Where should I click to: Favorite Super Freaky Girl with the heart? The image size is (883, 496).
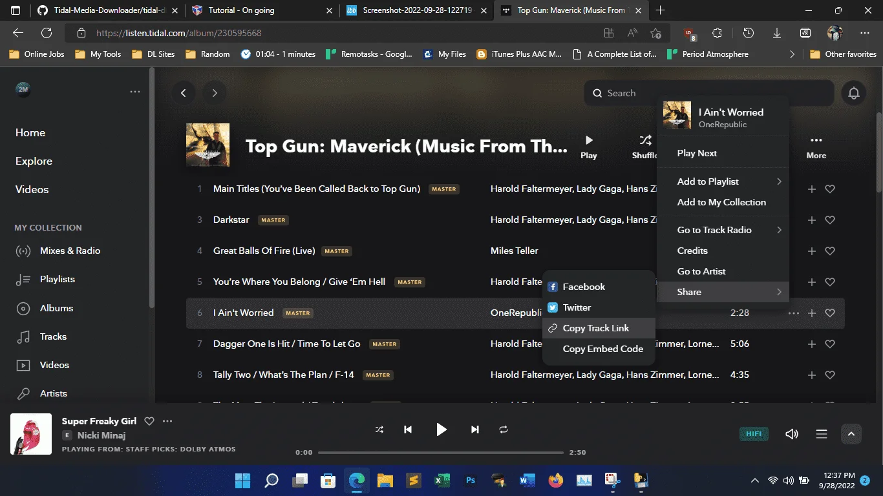coord(149,421)
